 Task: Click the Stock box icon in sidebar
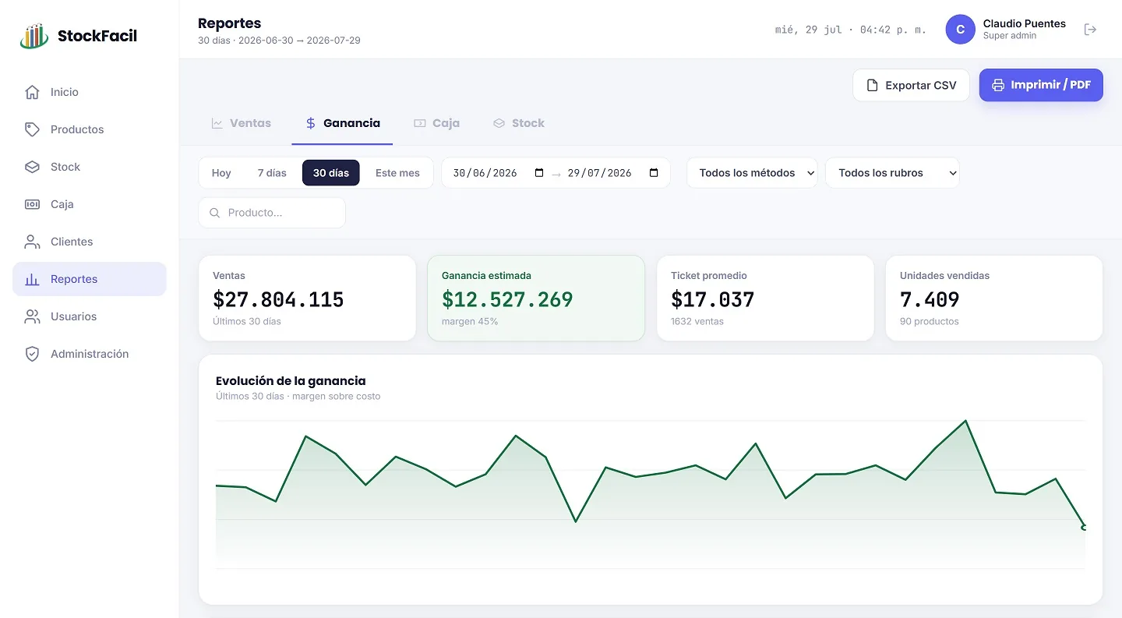tap(32, 167)
